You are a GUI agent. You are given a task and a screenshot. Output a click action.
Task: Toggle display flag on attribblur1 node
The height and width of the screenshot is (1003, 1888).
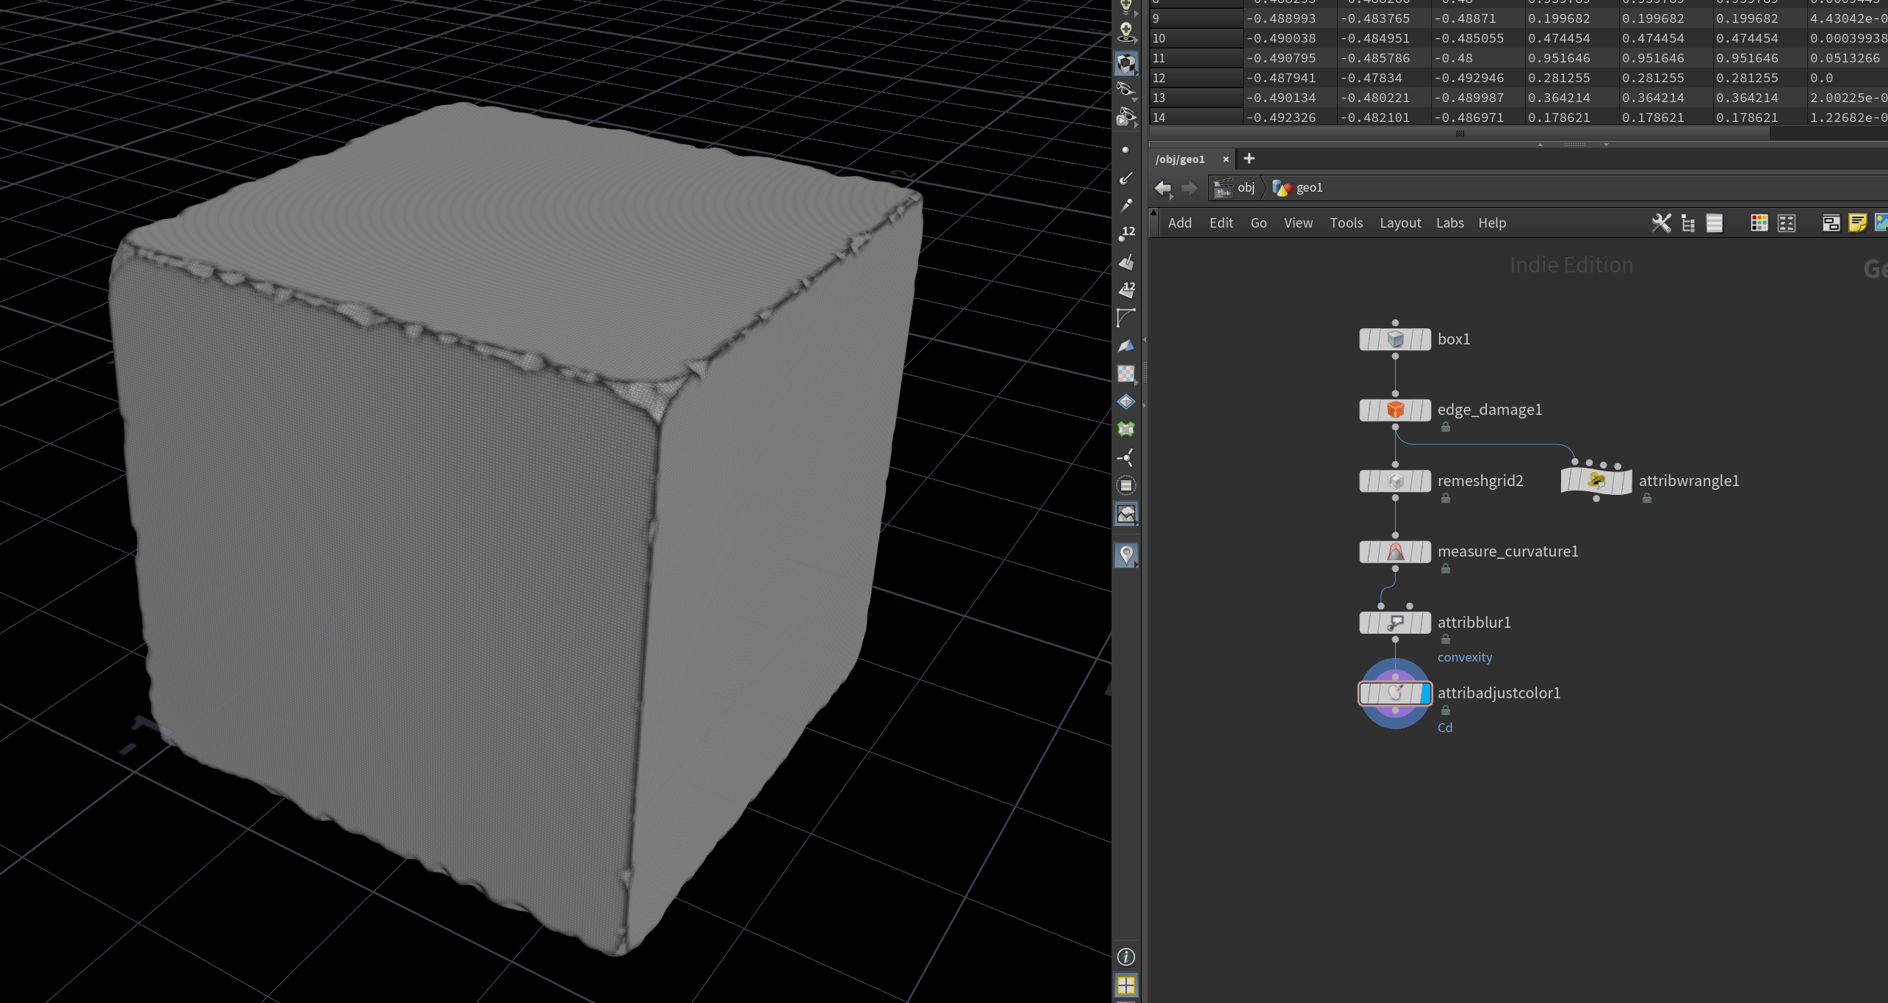pyautogui.click(x=1425, y=623)
